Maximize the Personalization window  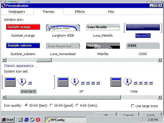[x=156, y=6]
